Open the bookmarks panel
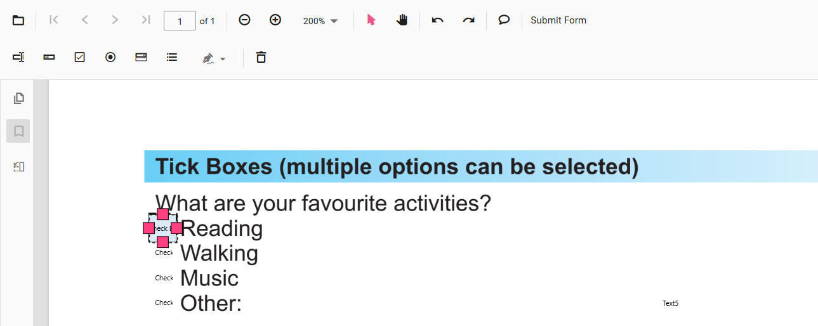 (19, 131)
